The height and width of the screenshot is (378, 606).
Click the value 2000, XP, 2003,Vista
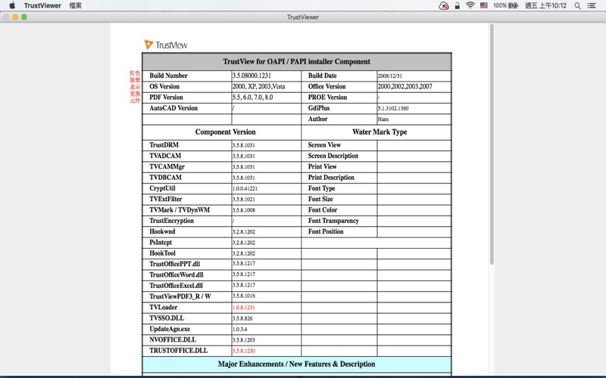258,86
